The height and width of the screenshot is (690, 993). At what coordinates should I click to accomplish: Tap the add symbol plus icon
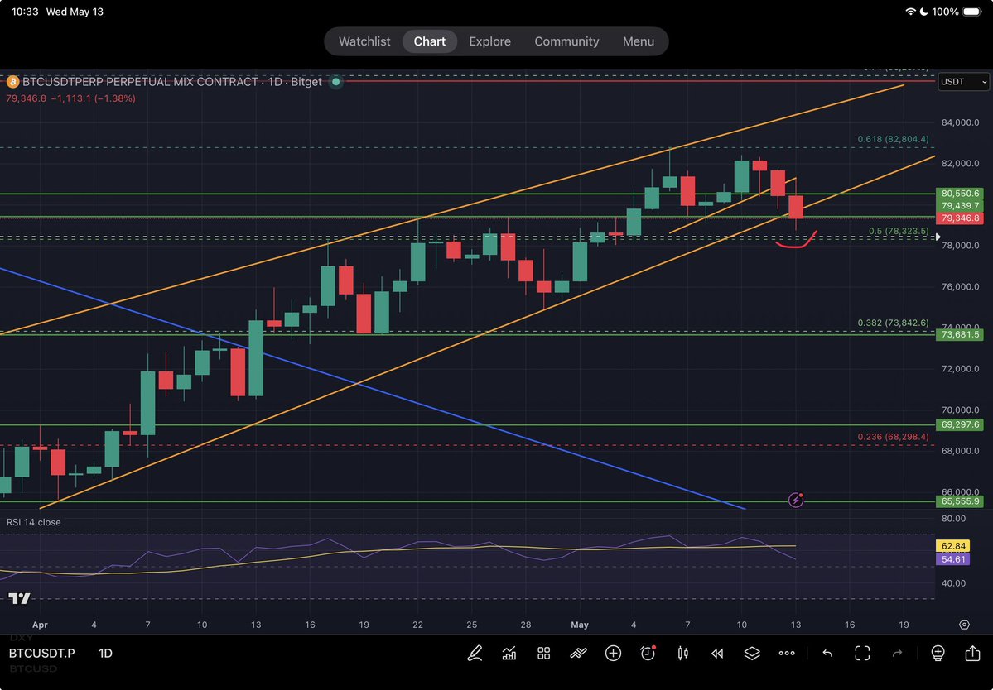(613, 654)
